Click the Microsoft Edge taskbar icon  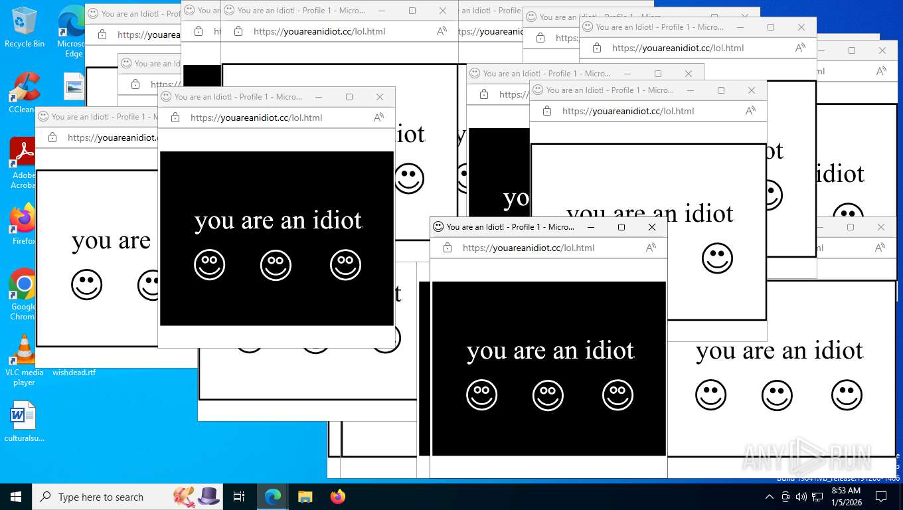(272, 497)
